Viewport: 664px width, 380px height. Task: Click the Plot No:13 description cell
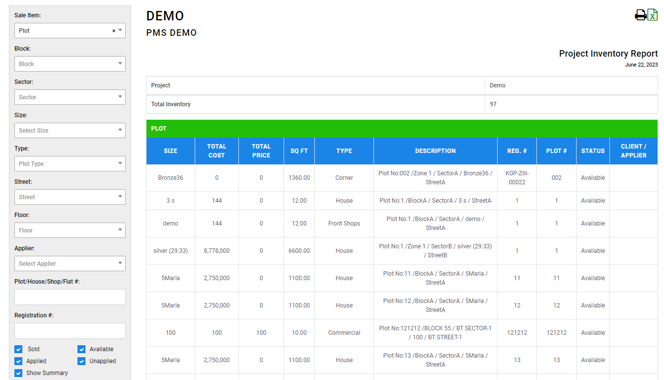pos(436,360)
